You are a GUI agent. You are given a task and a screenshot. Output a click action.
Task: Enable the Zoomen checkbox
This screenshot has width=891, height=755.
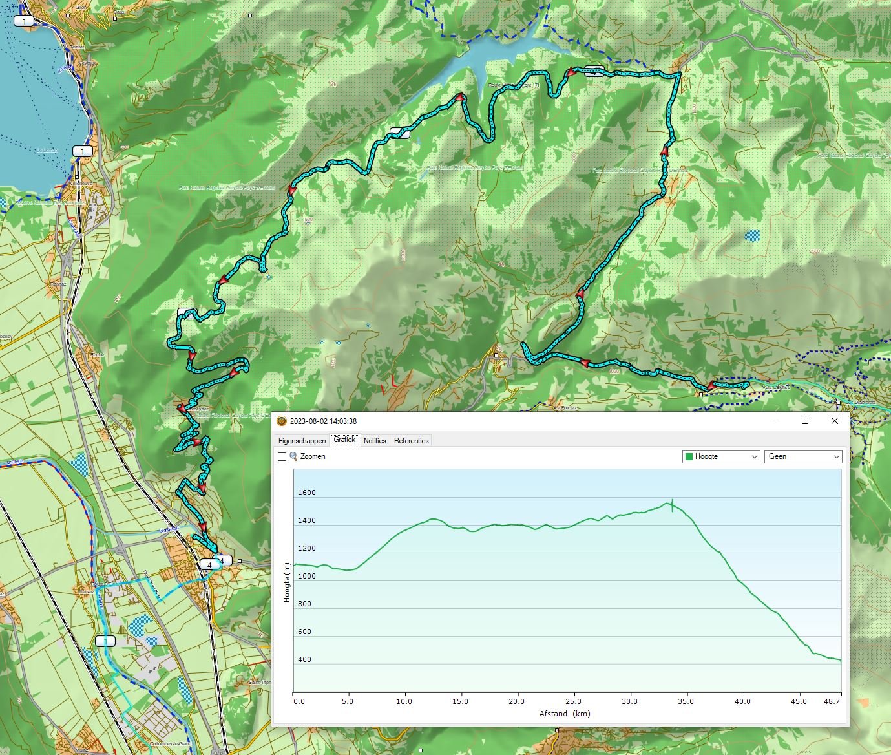click(282, 456)
